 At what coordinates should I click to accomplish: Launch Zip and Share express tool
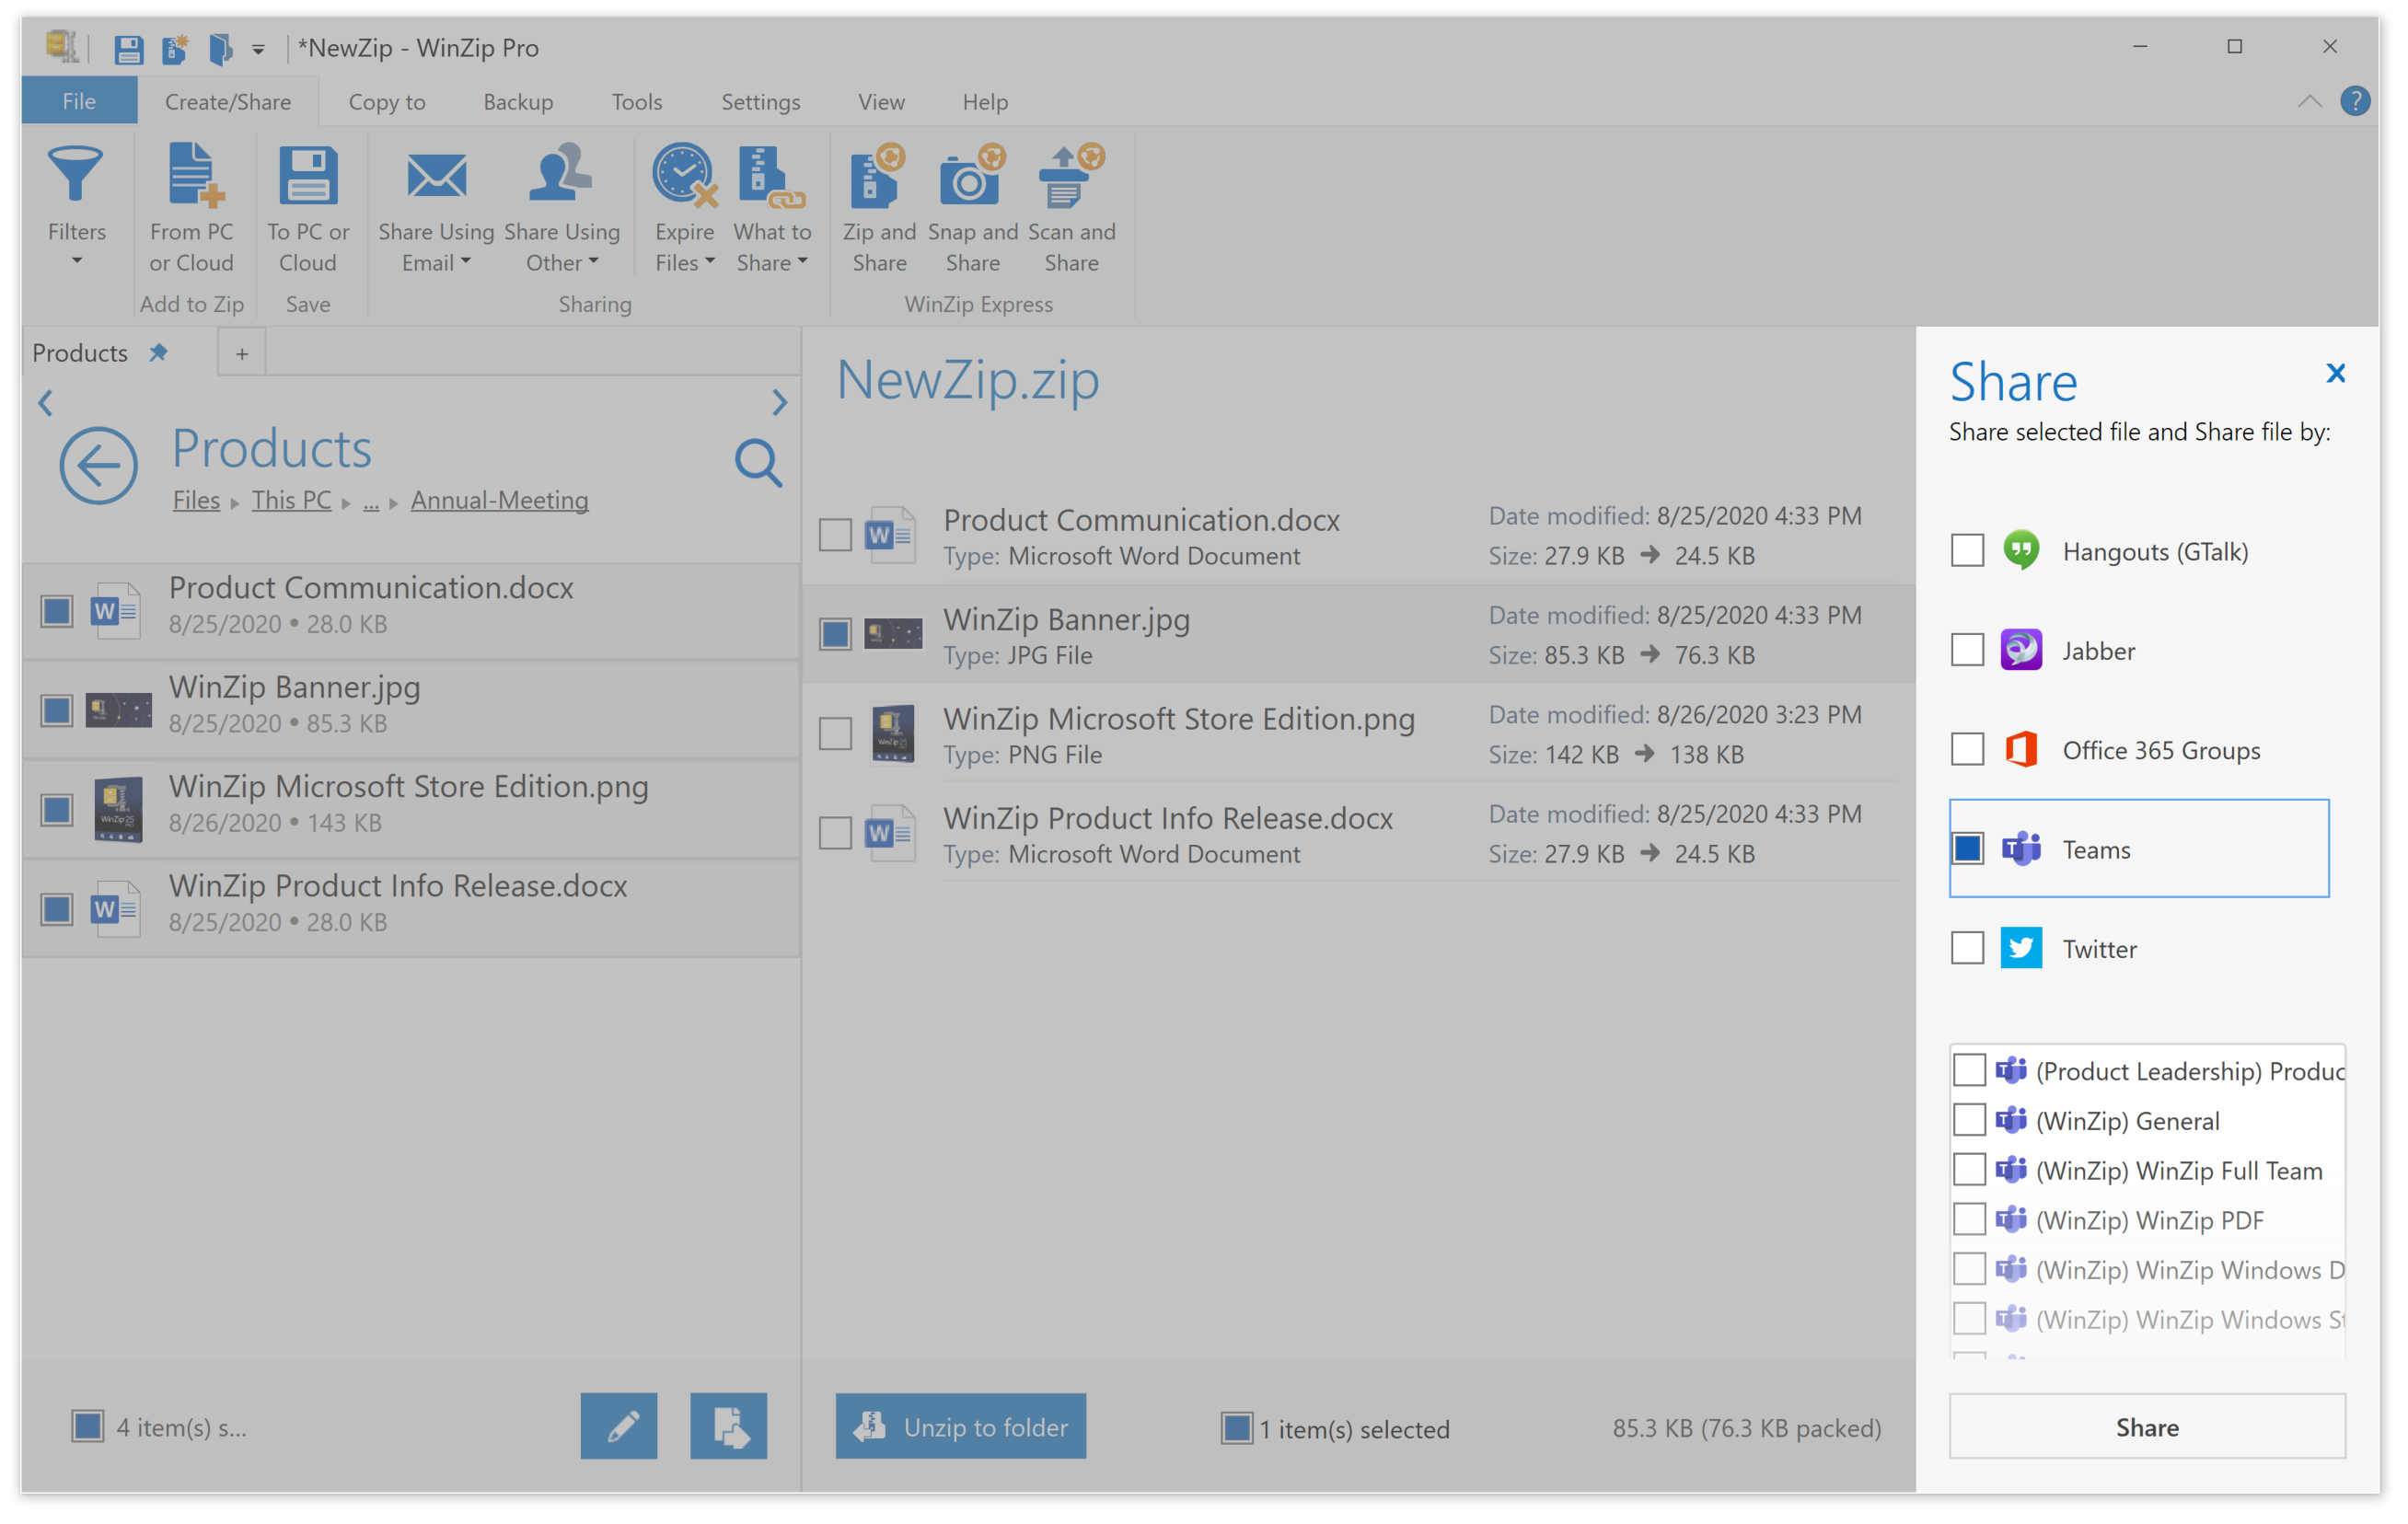(879, 207)
